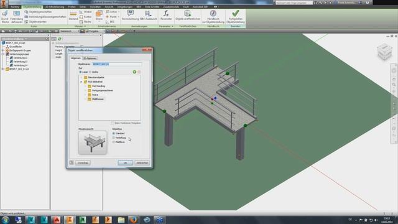This screenshot has width=398, height=224.
Task: Open the ViewCube in the viewport
Action: 384,52
